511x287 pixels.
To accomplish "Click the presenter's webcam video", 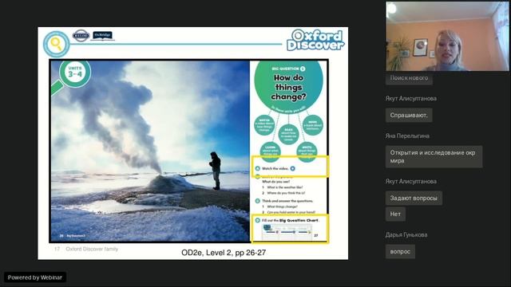I will [x=447, y=36].
